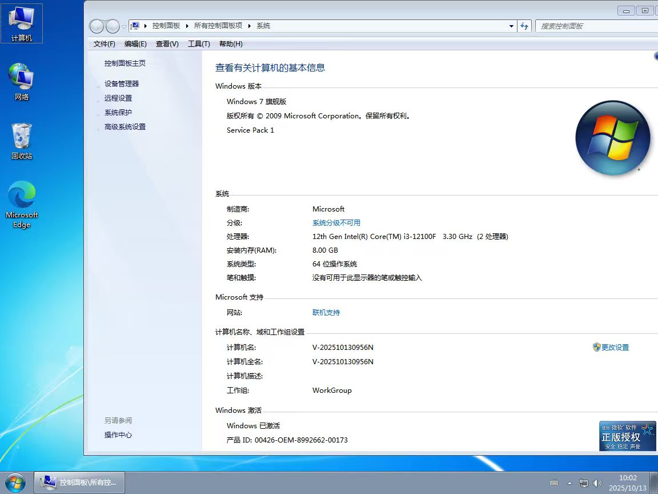Click the Start orb on the taskbar
658x494 pixels.
click(x=15, y=482)
